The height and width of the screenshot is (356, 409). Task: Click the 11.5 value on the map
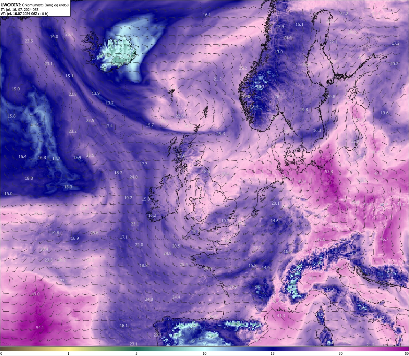point(35,125)
